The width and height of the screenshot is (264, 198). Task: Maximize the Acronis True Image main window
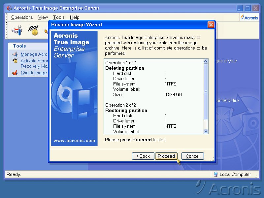pos(248,8)
